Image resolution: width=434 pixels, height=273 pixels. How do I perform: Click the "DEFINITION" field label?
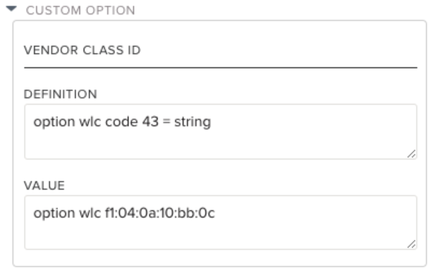(x=60, y=94)
